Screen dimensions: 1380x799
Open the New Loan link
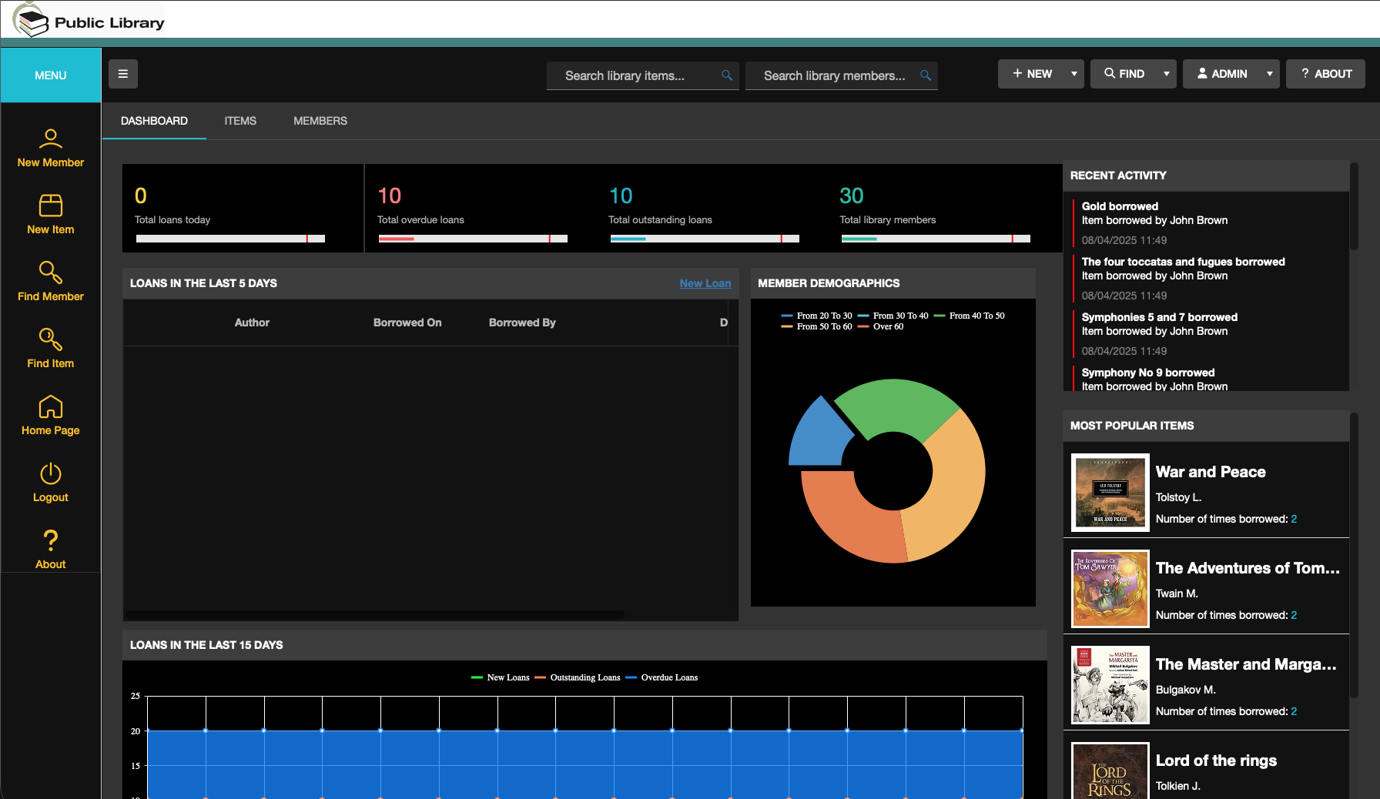(705, 283)
